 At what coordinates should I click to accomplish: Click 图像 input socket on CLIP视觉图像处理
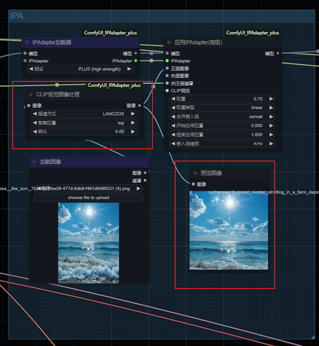click(29, 105)
